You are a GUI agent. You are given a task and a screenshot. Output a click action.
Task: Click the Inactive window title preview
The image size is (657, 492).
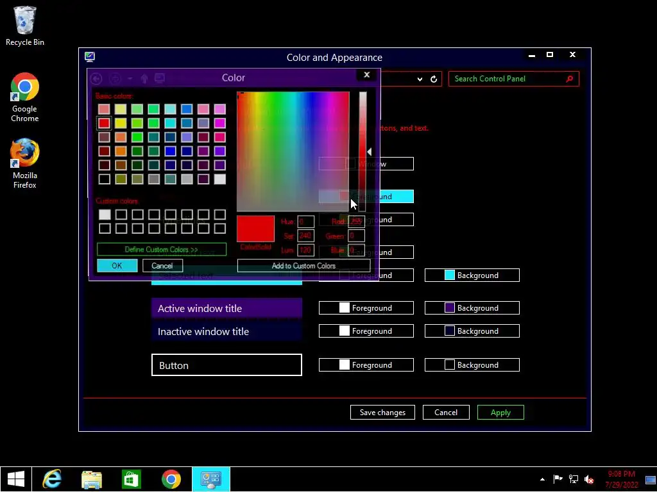226,331
